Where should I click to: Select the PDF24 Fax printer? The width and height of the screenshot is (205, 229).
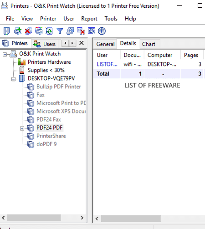tap(49, 120)
